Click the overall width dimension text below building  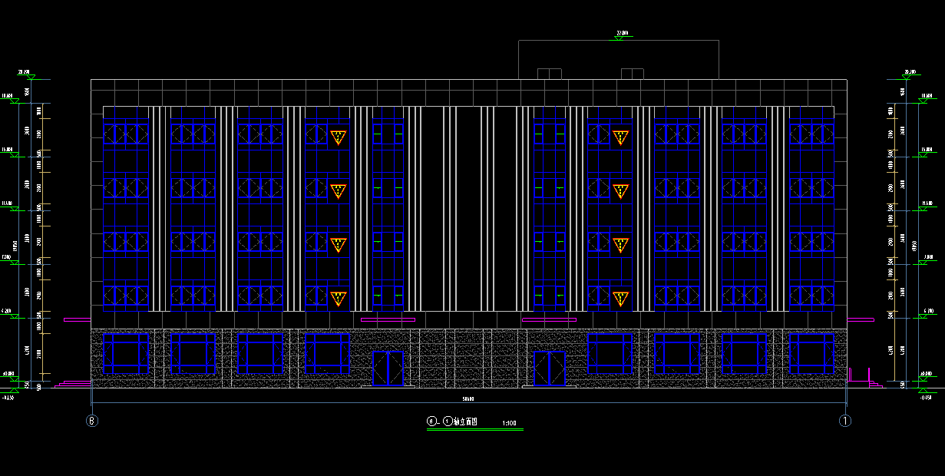point(468,399)
